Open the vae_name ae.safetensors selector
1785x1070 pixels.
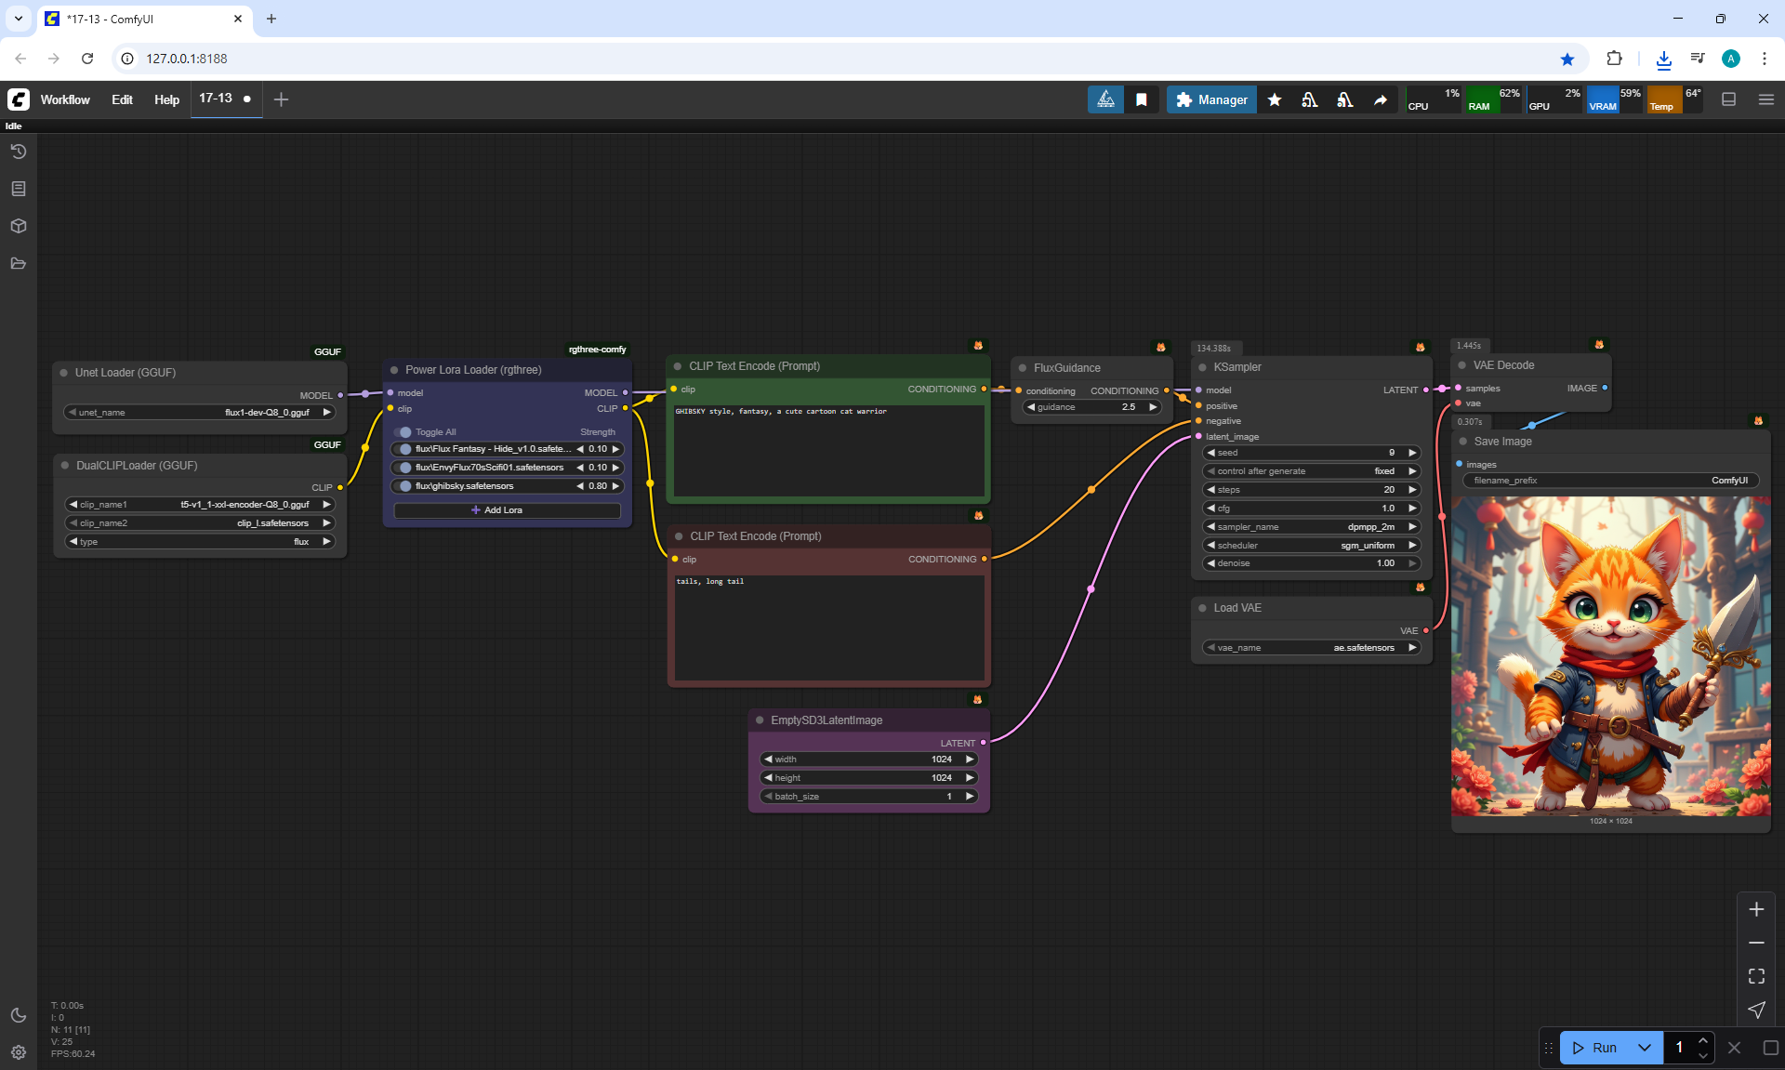pos(1311,648)
